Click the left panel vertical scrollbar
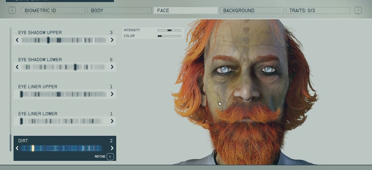This screenshot has width=372, height=170. click(11, 90)
